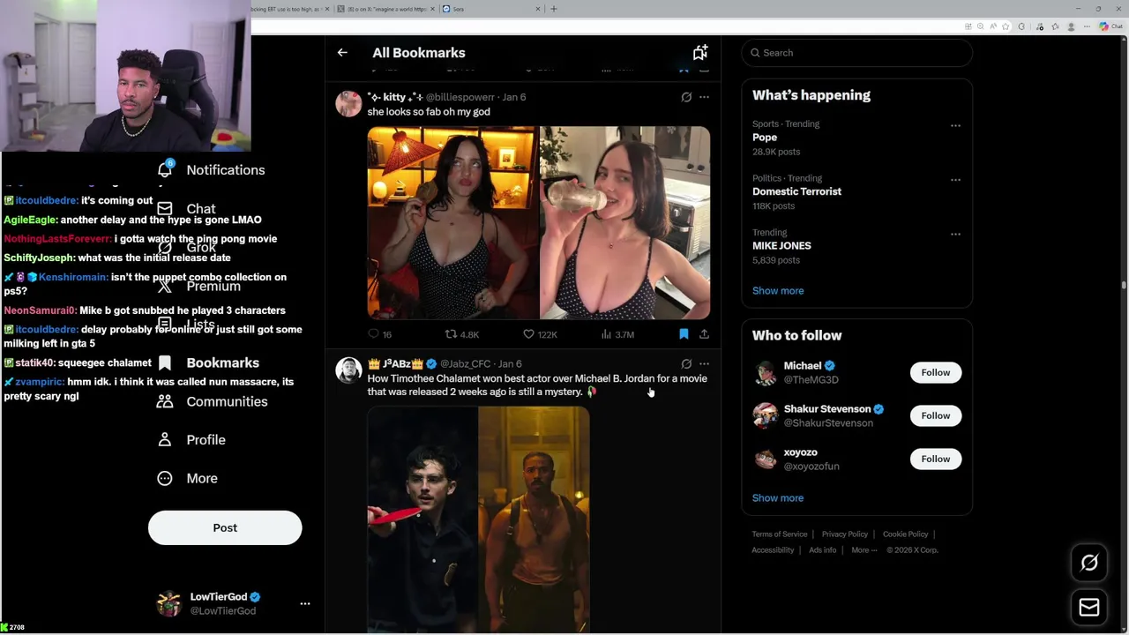Open the Accessibility footer link
This screenshot has width=1129, height=635.
click(x=774, y=550)
